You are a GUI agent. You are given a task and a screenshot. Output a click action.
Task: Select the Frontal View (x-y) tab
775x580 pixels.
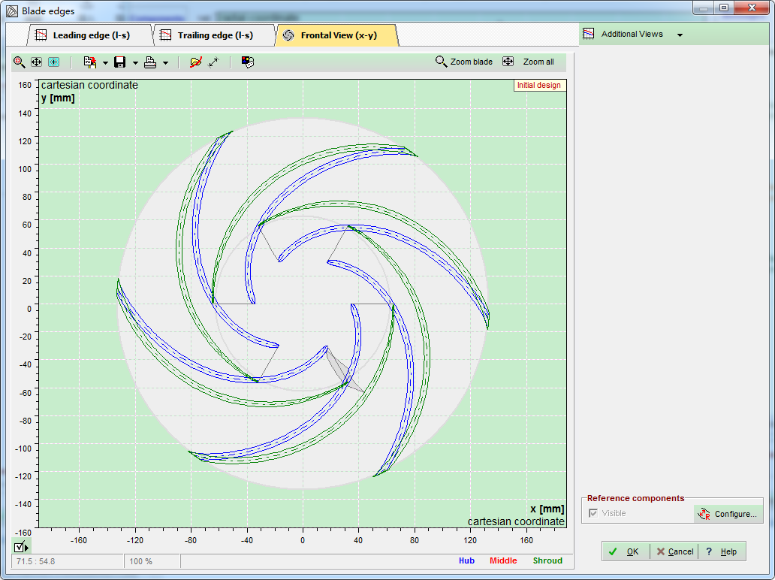(x=339, y=35)
